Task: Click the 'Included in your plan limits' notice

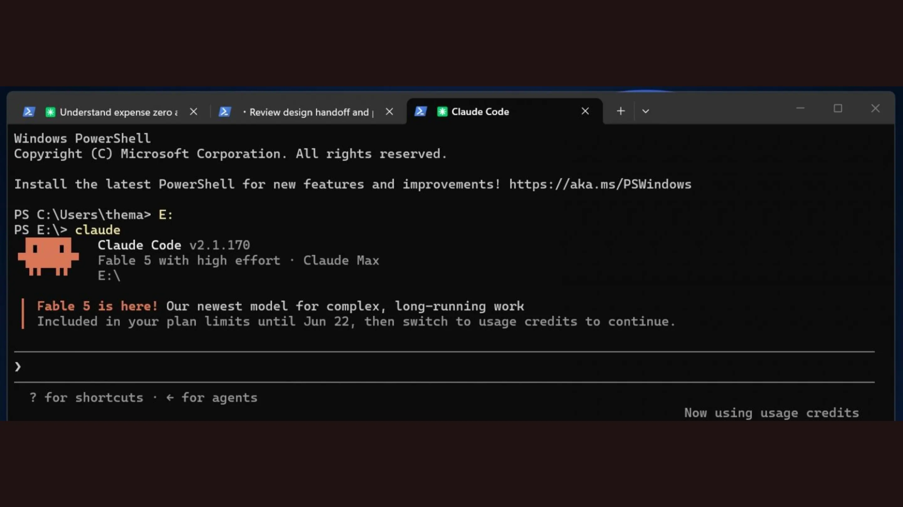Action: pos(356,321)
